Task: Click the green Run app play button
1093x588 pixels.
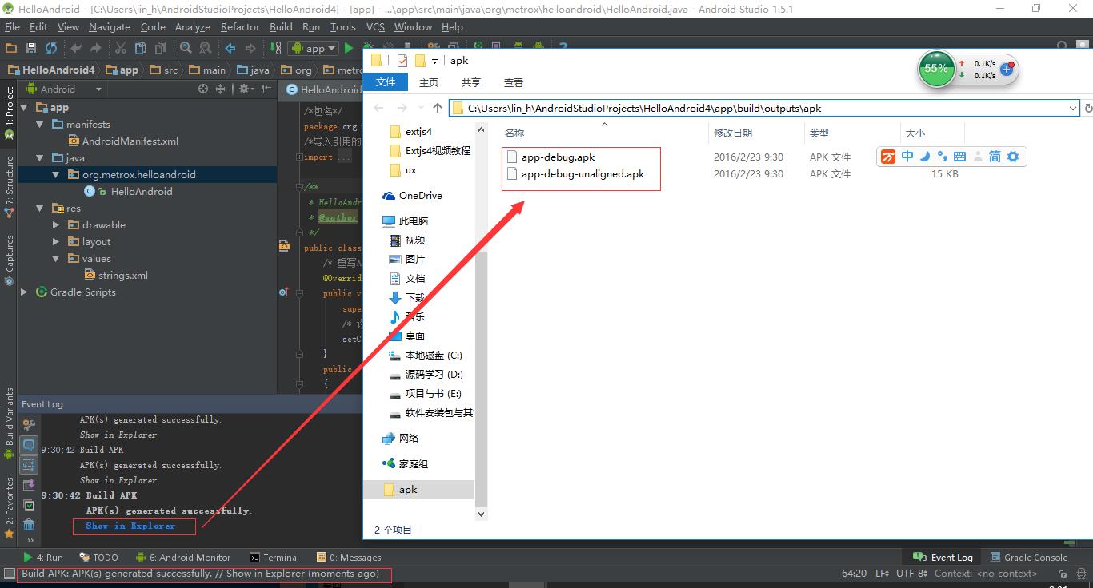Action: pyautogui.click(x=349, y=48)
